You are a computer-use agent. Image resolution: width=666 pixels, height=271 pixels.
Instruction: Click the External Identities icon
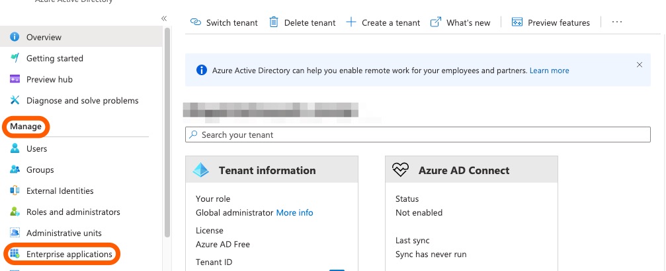15,191
